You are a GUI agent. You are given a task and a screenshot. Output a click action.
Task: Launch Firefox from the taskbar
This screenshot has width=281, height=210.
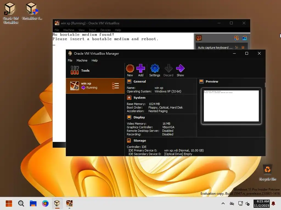[x=45, y=203]
